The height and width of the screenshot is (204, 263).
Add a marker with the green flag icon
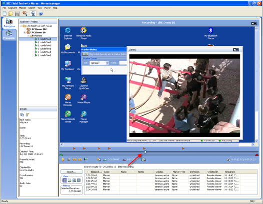(86, 159)
